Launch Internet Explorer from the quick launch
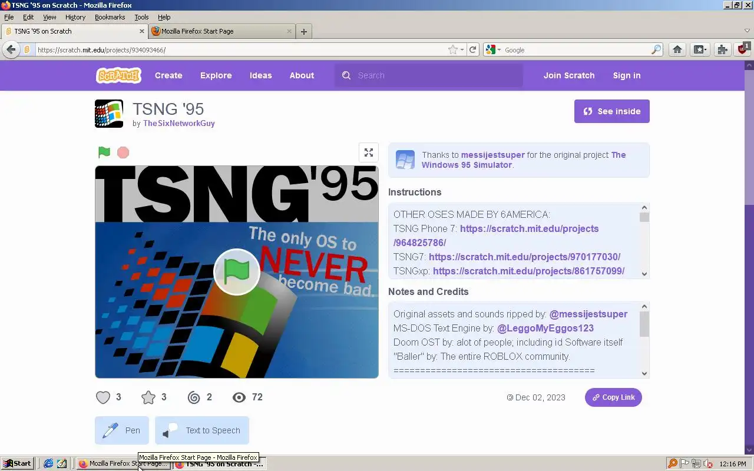Screen dimensions: 754x471 (48, 463)
